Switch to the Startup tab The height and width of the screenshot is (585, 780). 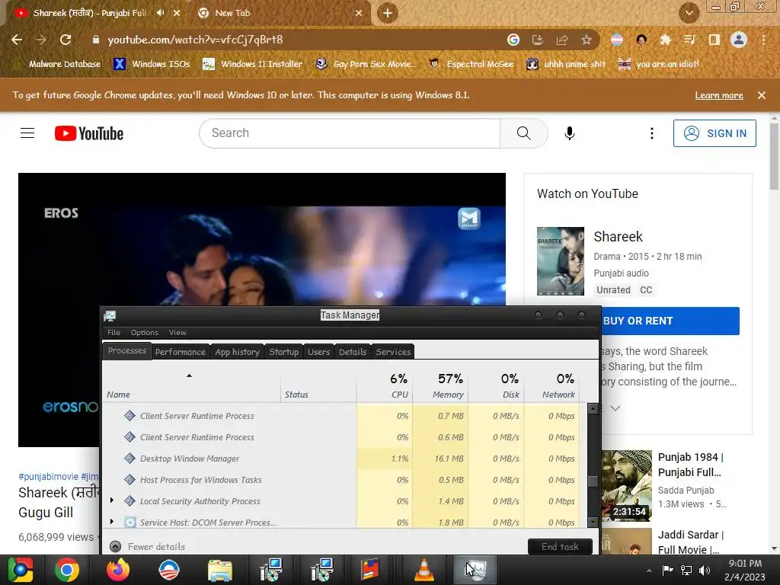[x=283, y=352]
